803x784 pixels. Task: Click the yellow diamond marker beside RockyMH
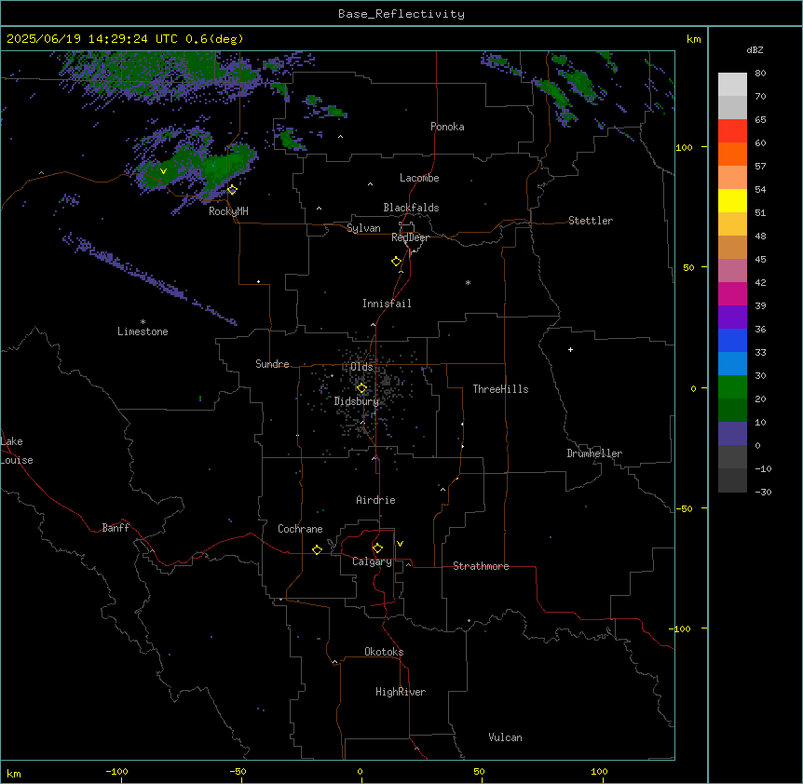click(232, 190)
